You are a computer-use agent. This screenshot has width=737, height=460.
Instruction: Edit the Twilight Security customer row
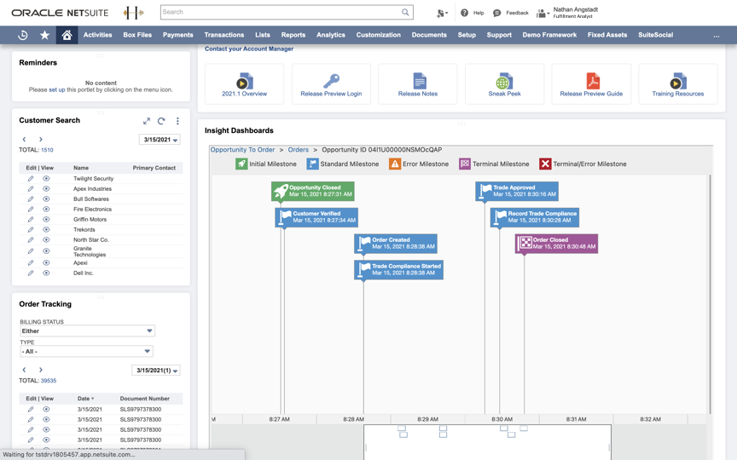(31, 178)
